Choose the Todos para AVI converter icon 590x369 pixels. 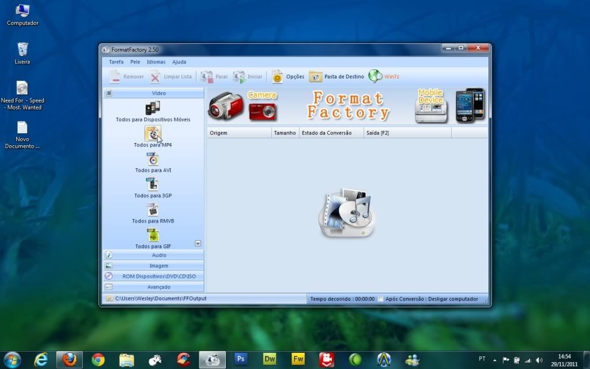(153, 159)
